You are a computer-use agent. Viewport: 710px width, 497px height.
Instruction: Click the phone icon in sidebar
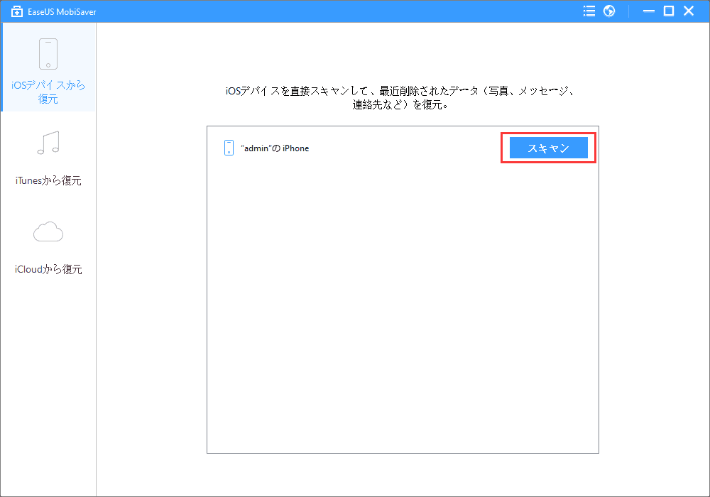pyautogui.click(x=48, y=54)
